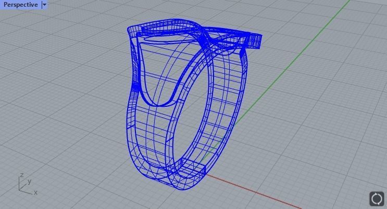Click the Perspective viewport title label
387x209 pixels.
pyautogui.click(x=21, y=5)
